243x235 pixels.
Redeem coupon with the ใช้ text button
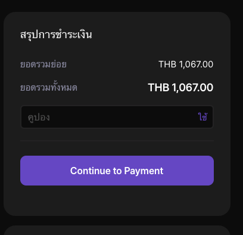202,117
